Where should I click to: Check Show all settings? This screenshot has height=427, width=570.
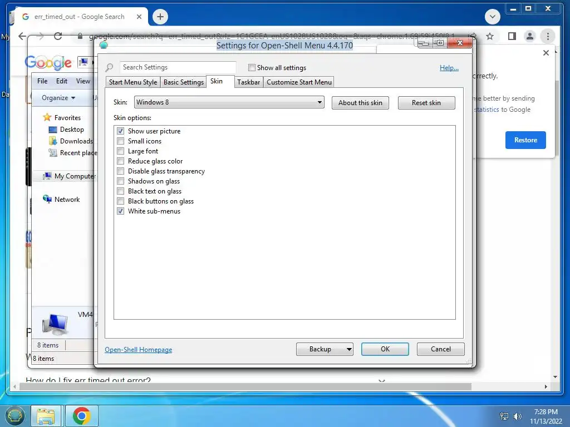pos(252,67)
